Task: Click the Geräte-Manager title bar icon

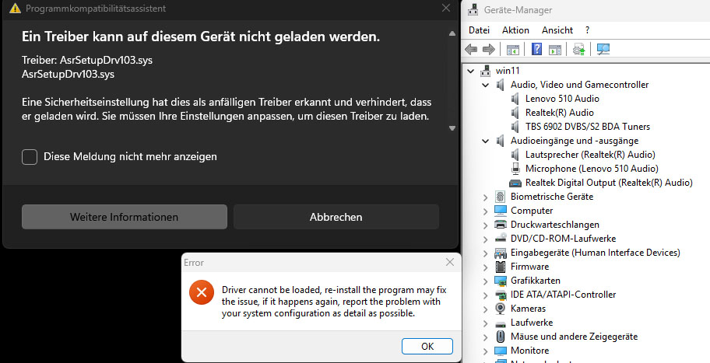Action: (473, 9)
